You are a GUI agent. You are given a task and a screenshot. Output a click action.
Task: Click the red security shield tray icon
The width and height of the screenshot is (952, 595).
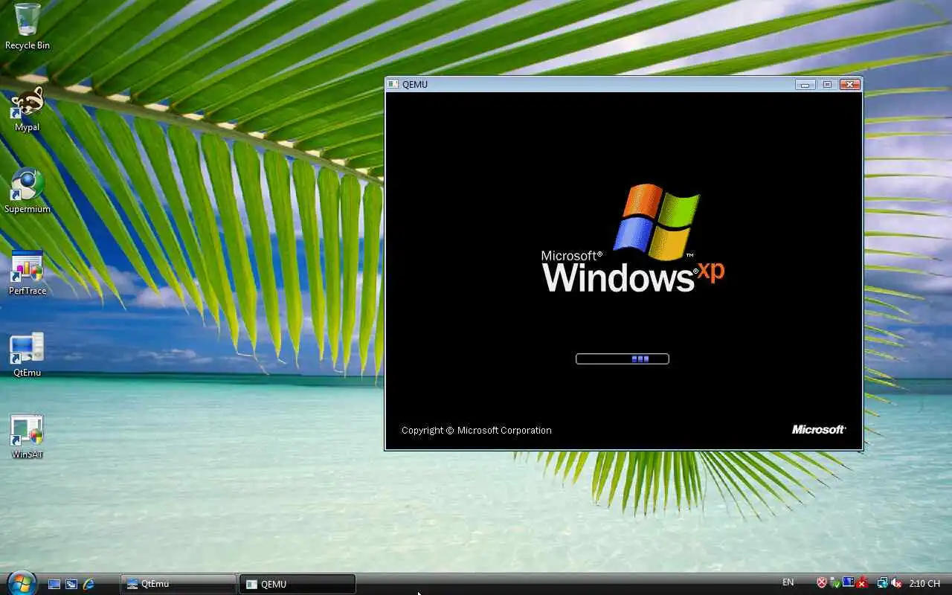822,583
